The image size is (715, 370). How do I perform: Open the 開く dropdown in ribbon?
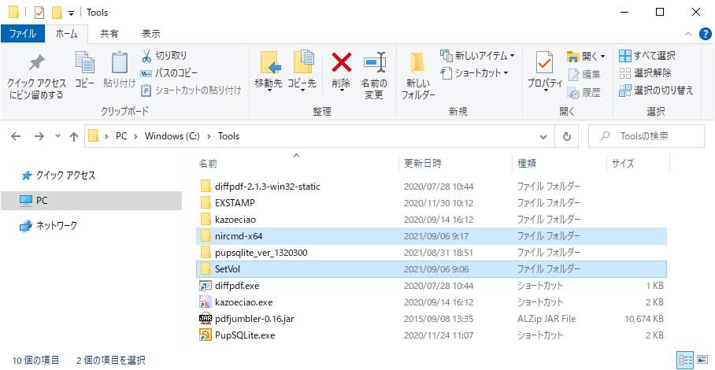[x=586, y=57]
